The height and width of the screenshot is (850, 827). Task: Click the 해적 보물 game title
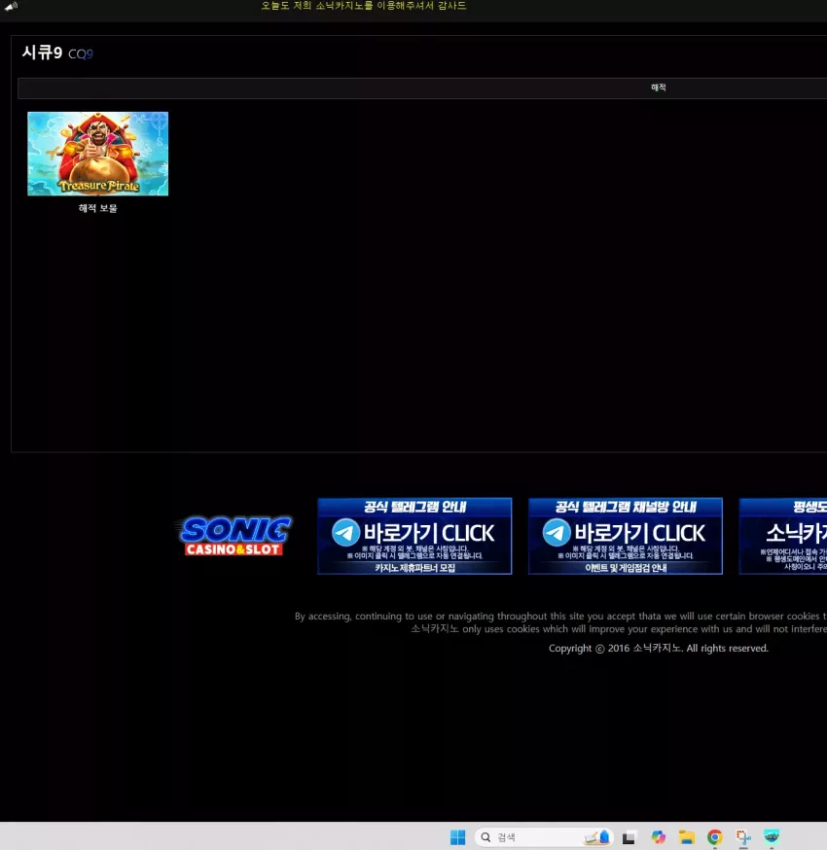coord(97,208)
